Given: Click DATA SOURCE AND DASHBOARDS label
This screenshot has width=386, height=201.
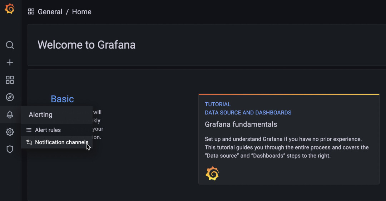Looking at the screenshot, I should [x=248, y=113].
